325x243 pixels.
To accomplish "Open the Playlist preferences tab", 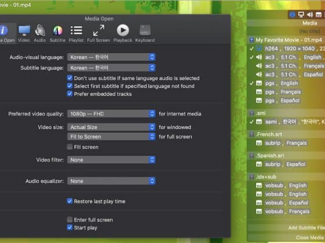I will (x=76, y=34).
